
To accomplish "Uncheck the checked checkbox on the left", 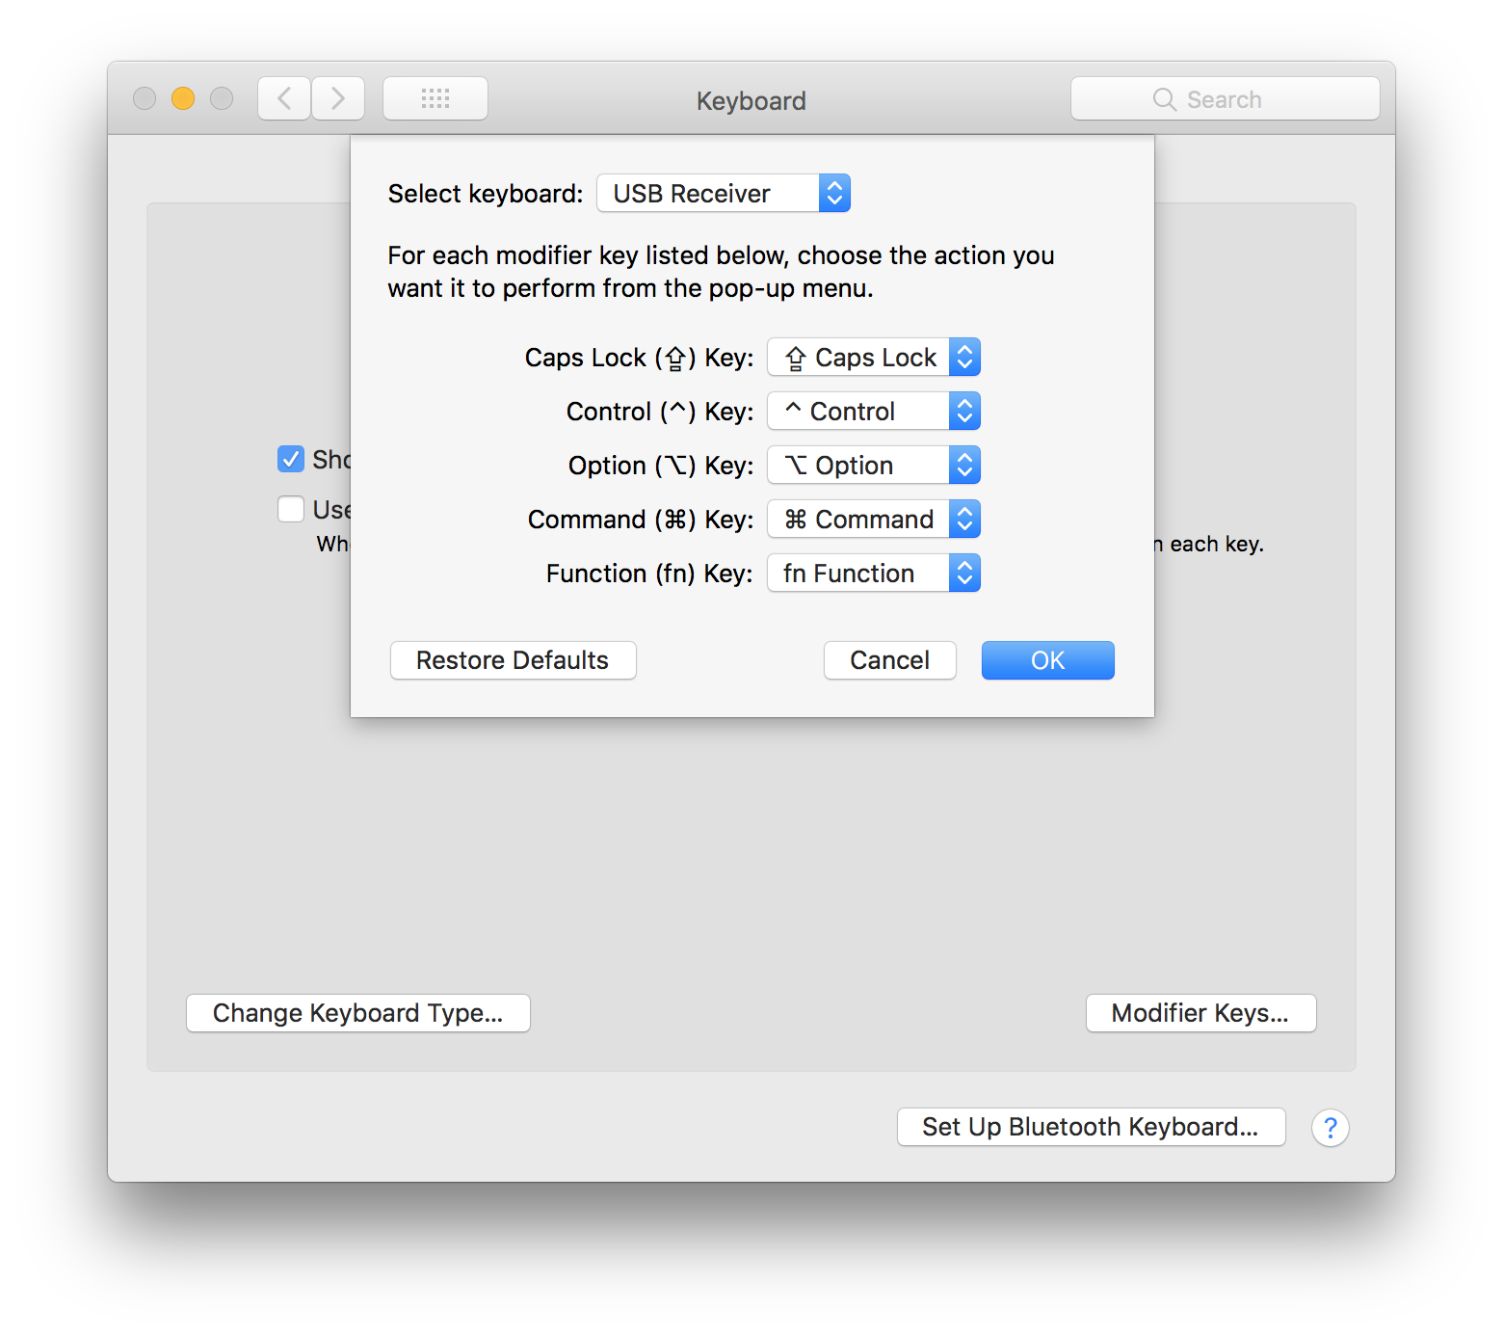I will 290,459.
